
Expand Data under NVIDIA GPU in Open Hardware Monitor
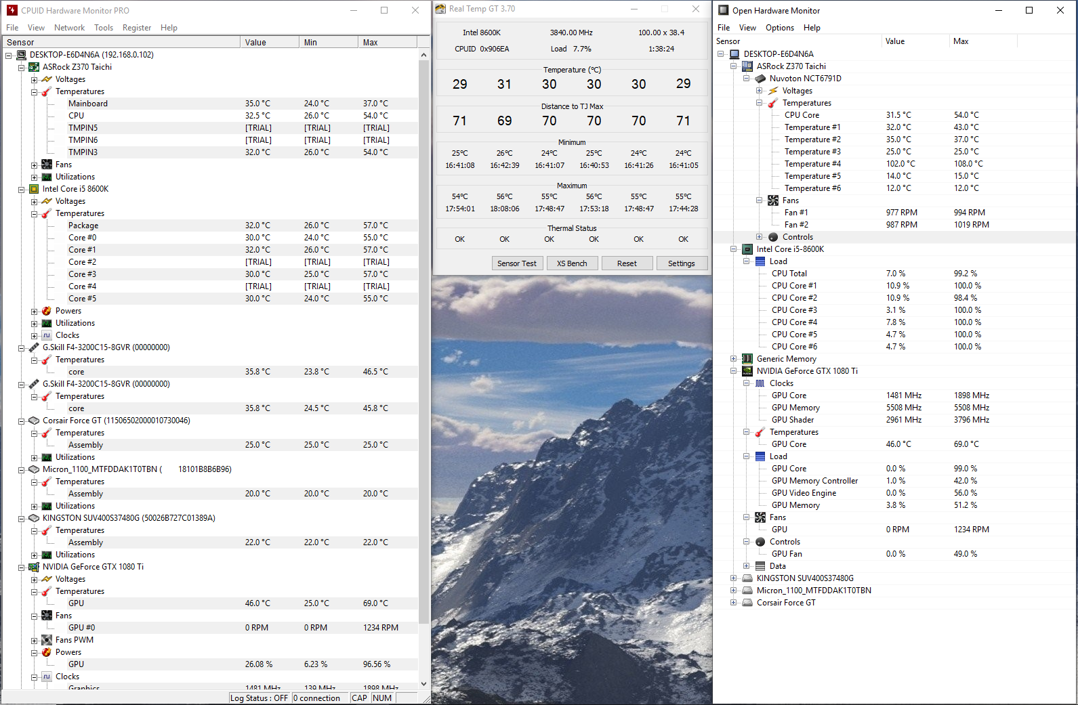[746, 566]
